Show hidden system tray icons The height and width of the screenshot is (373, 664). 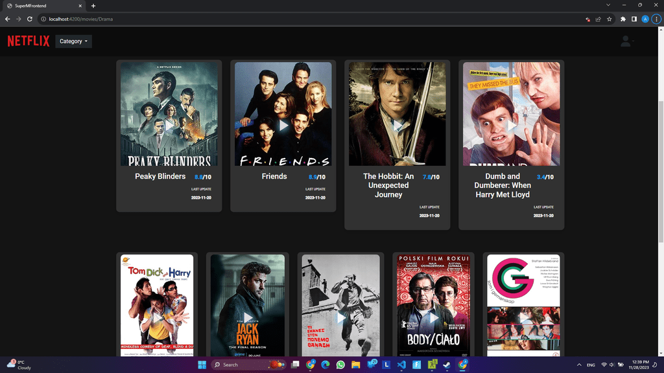[x=579, y=365]
